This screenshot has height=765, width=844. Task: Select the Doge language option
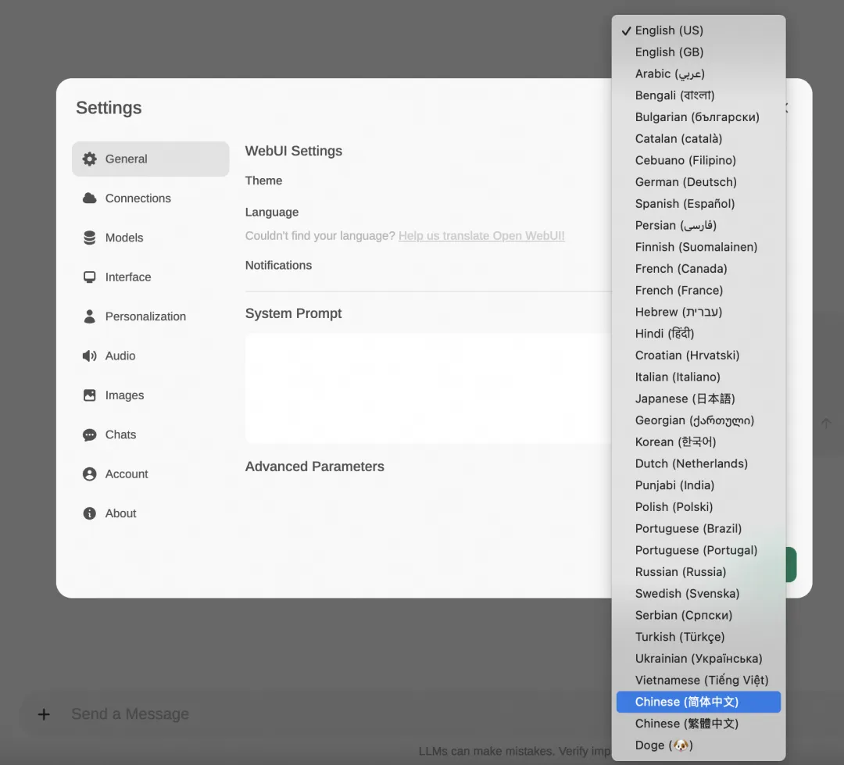click(x=698, y=745)
